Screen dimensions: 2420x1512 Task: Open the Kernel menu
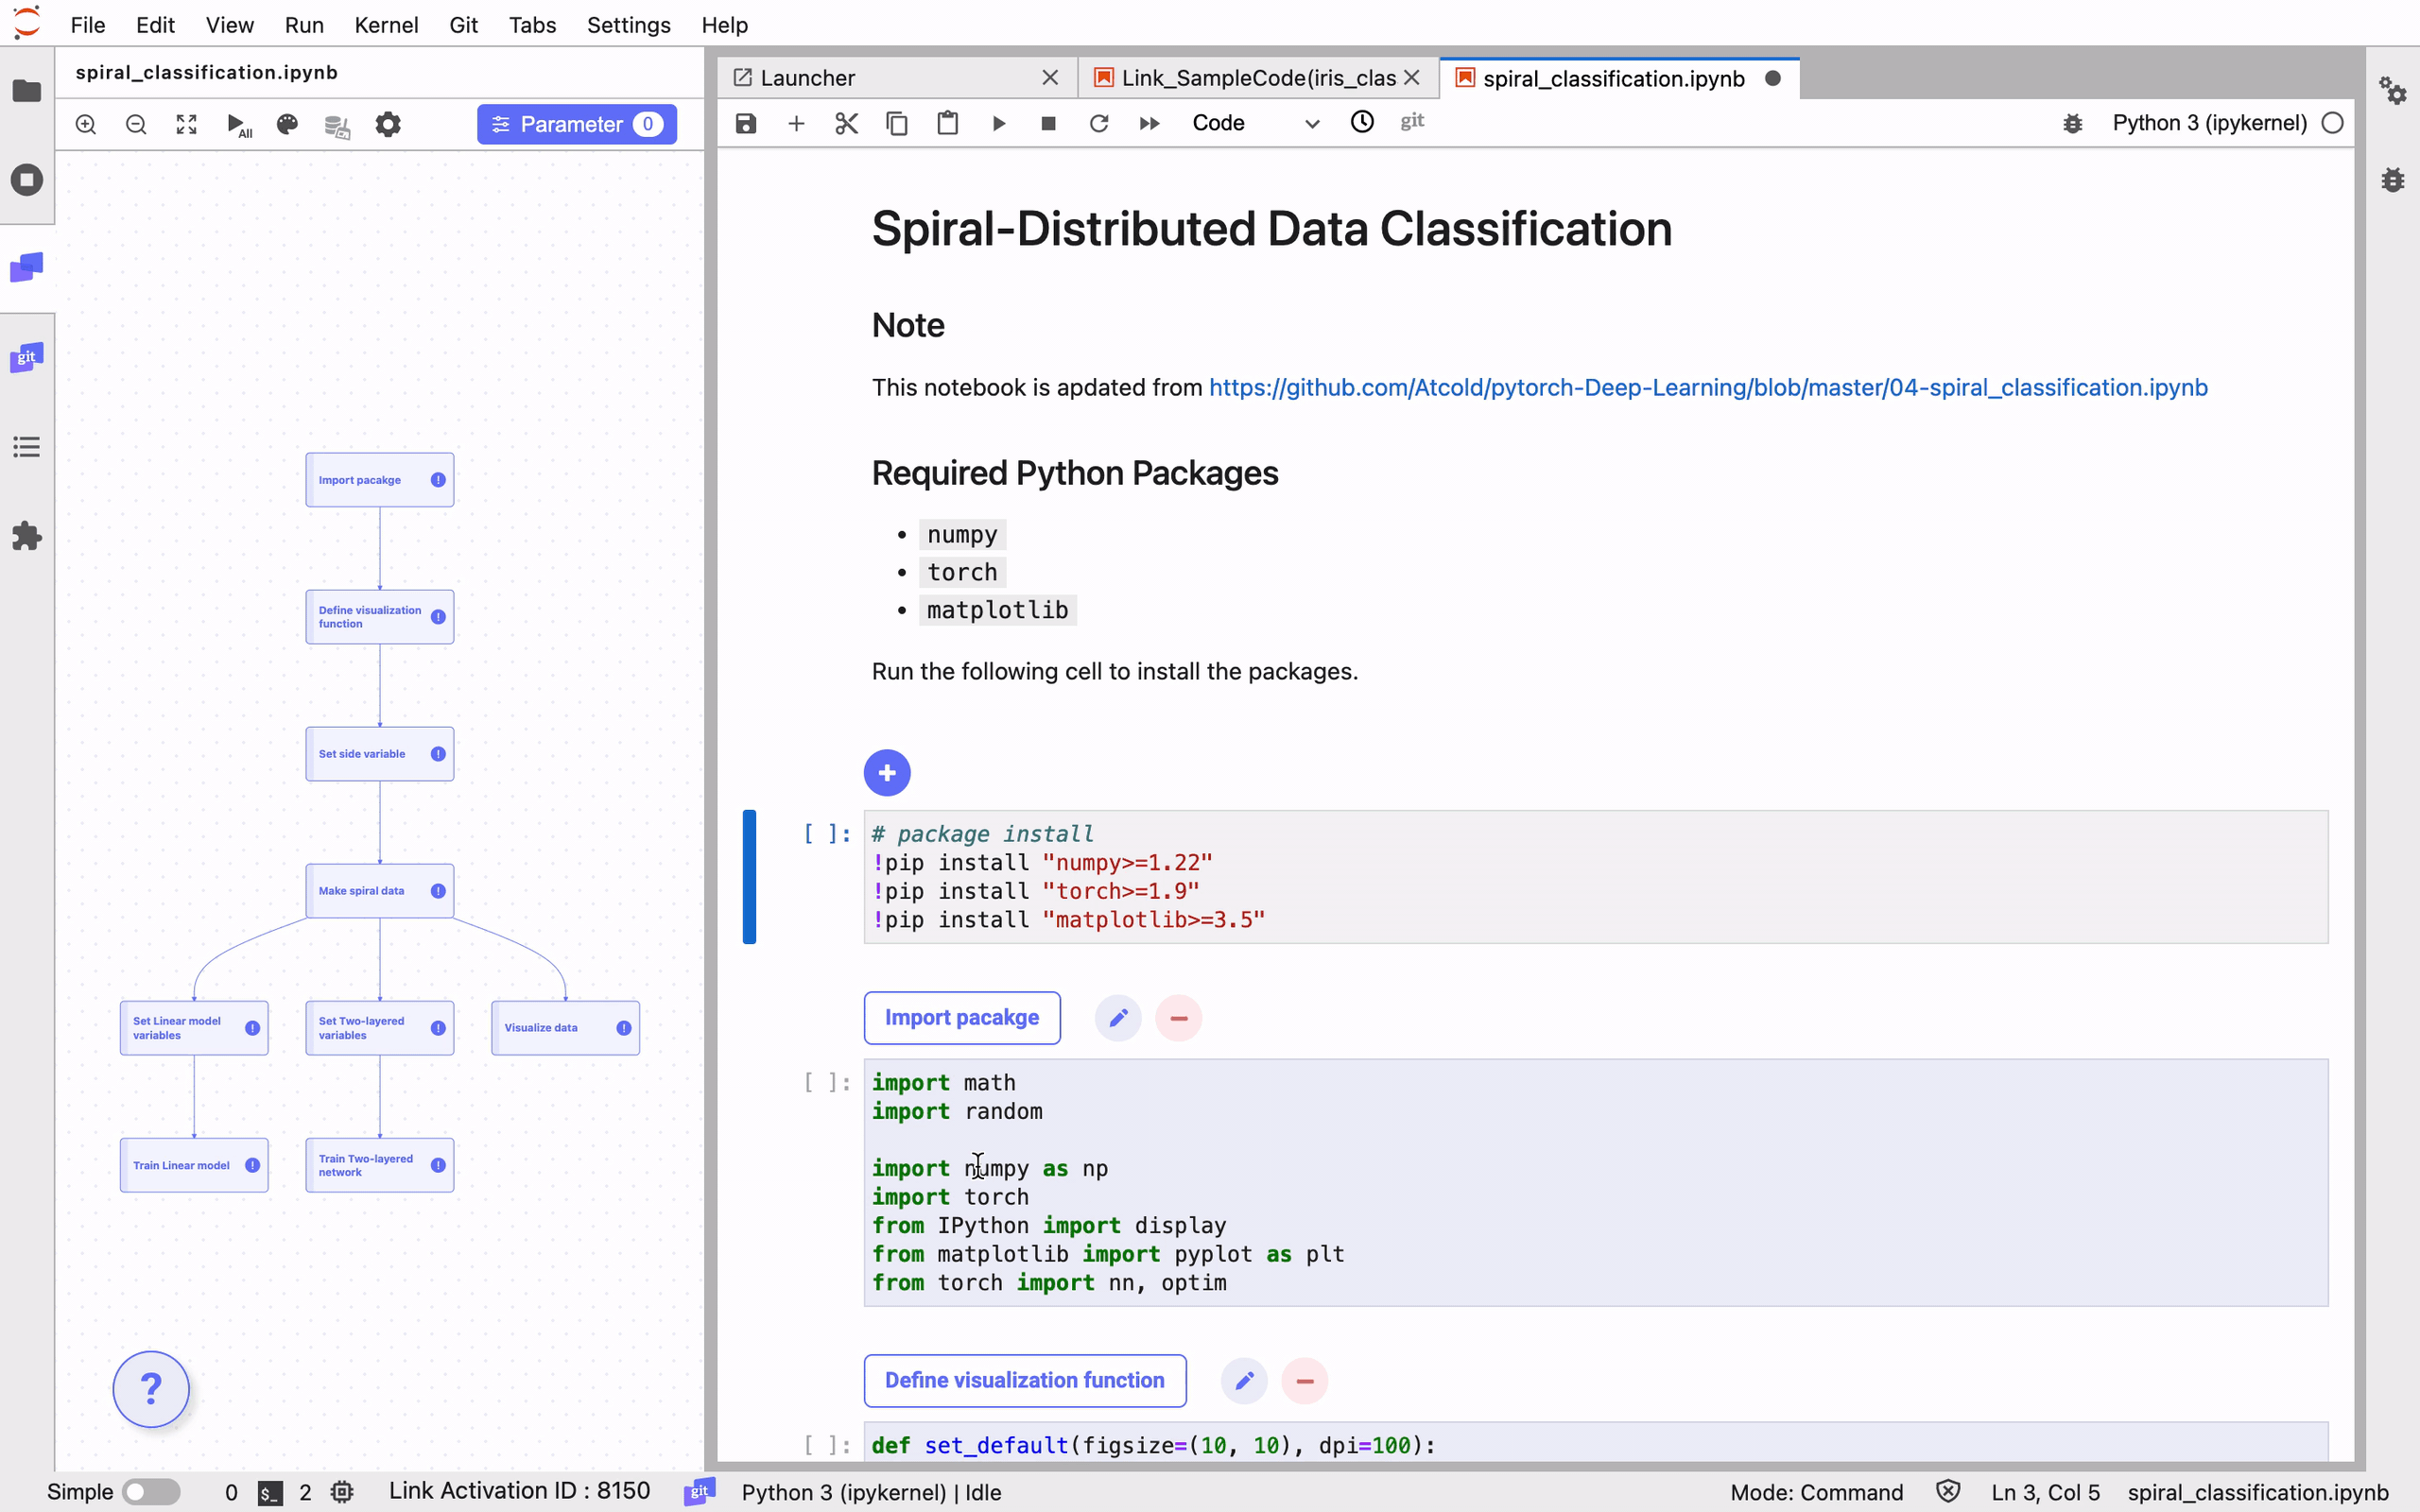(x=385, y=25)
